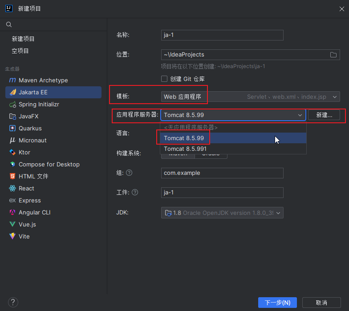Open the JDK version dropdown
The image size is (349, 311).
pyautogui.click(x=222, y=213)
